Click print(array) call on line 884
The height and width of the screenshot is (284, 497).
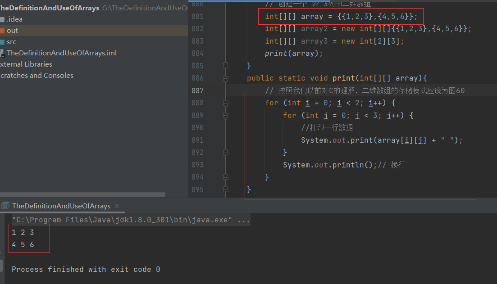tap(294, 54)
